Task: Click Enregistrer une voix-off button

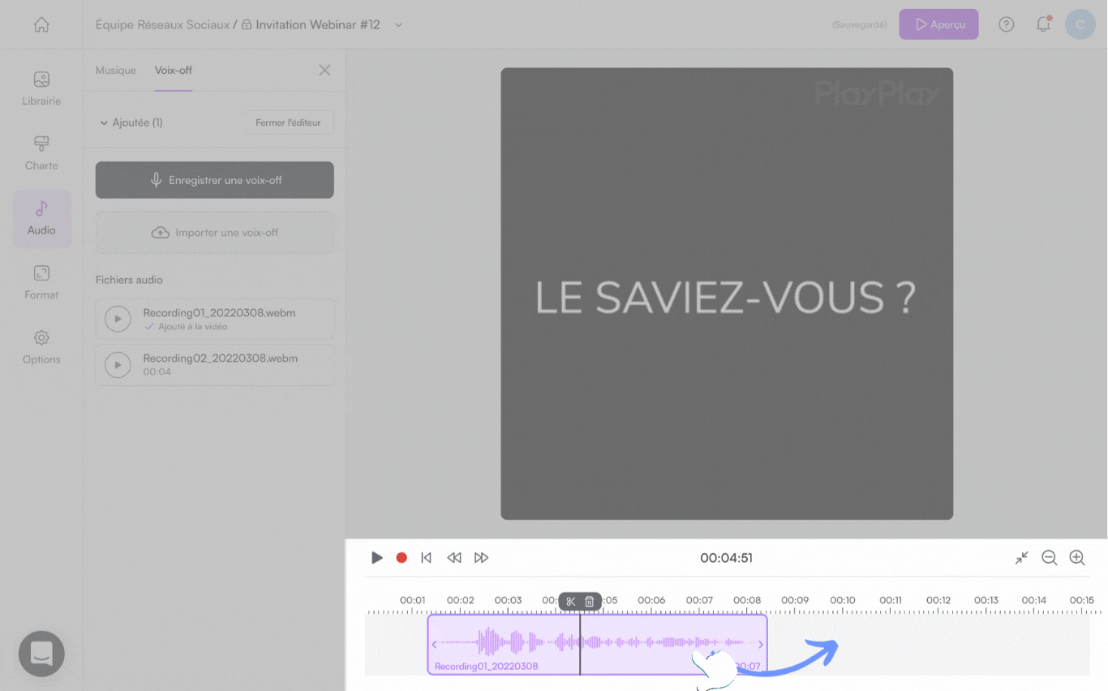Action: (215, 180)
